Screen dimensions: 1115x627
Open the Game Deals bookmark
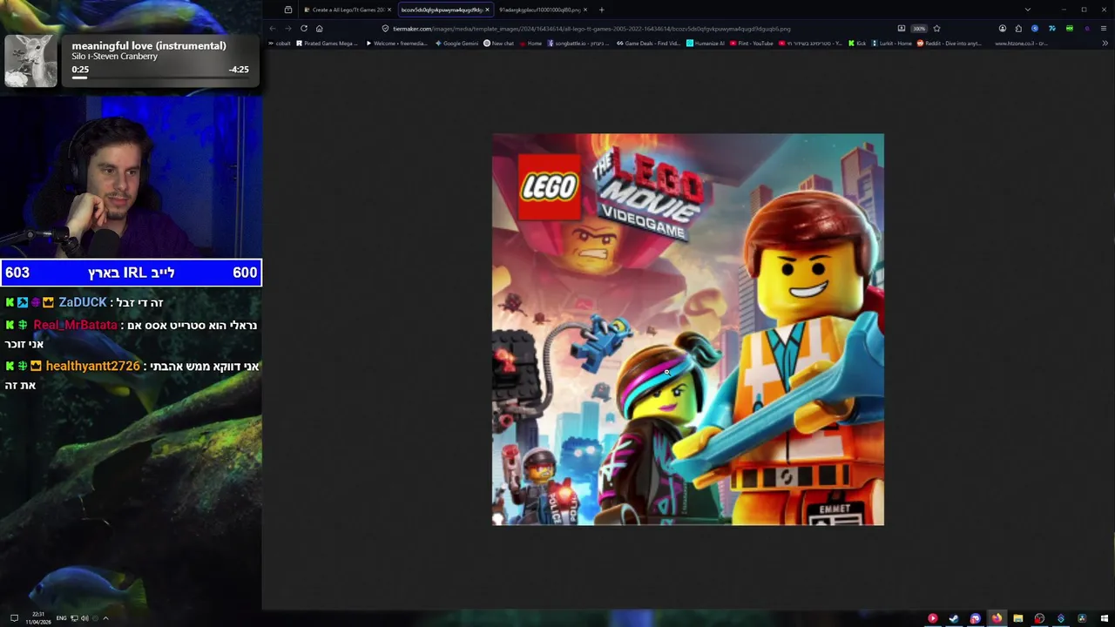click(x=649, y=43)
